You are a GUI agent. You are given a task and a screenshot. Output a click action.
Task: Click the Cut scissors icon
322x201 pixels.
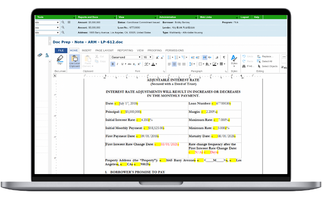click(97, 56)
